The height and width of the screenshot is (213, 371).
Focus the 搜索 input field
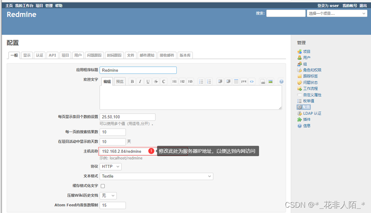[286, 14]
